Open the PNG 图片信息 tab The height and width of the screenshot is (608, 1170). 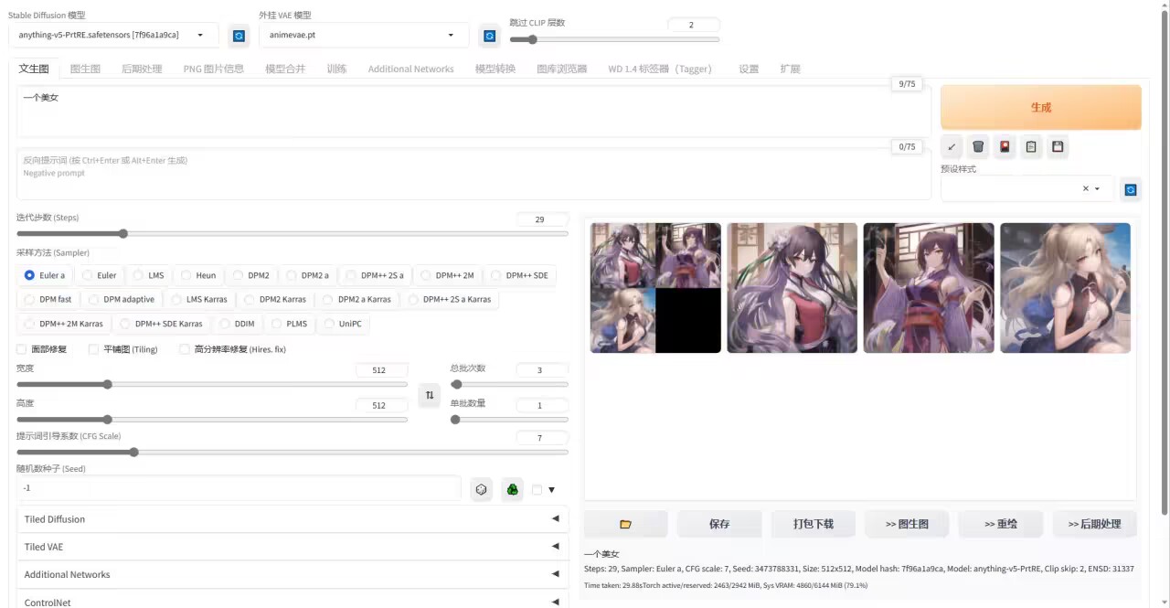[x=213, y=69]
